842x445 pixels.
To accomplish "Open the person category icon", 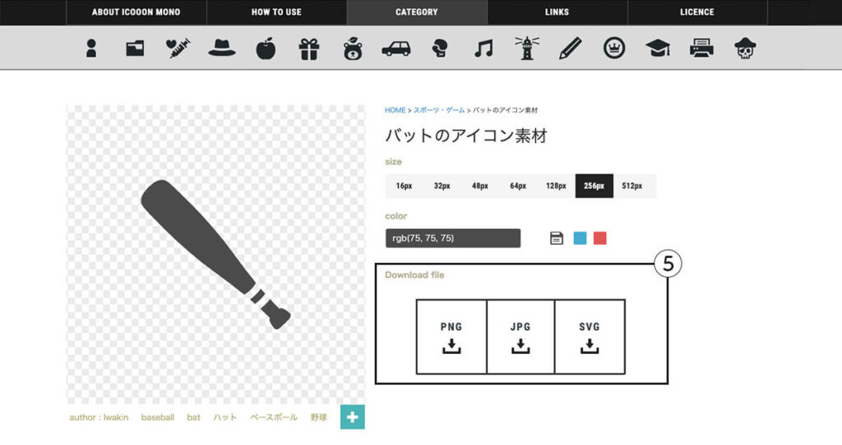I will (x=91, y=48).
